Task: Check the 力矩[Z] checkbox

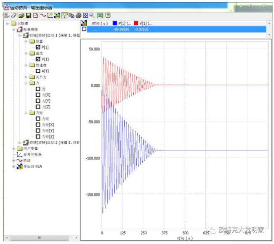Action: tap(38, 136)
